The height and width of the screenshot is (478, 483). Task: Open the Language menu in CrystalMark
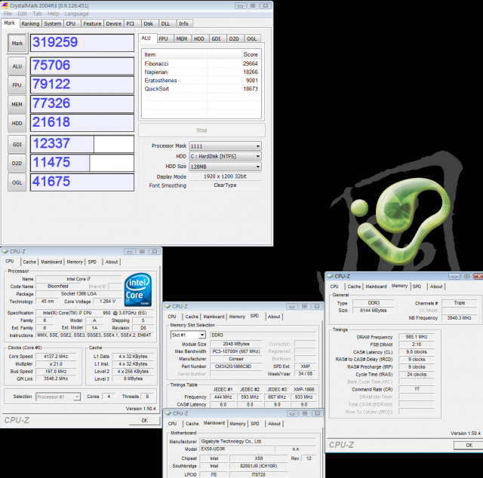[77, 14]
